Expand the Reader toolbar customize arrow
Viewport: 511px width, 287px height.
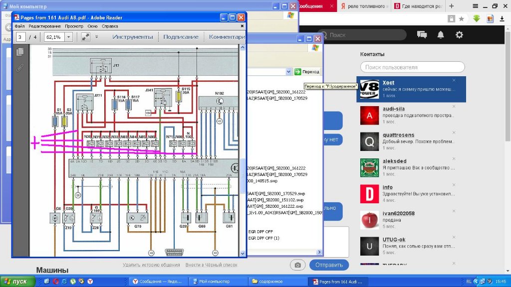click(x=96, y=37)
